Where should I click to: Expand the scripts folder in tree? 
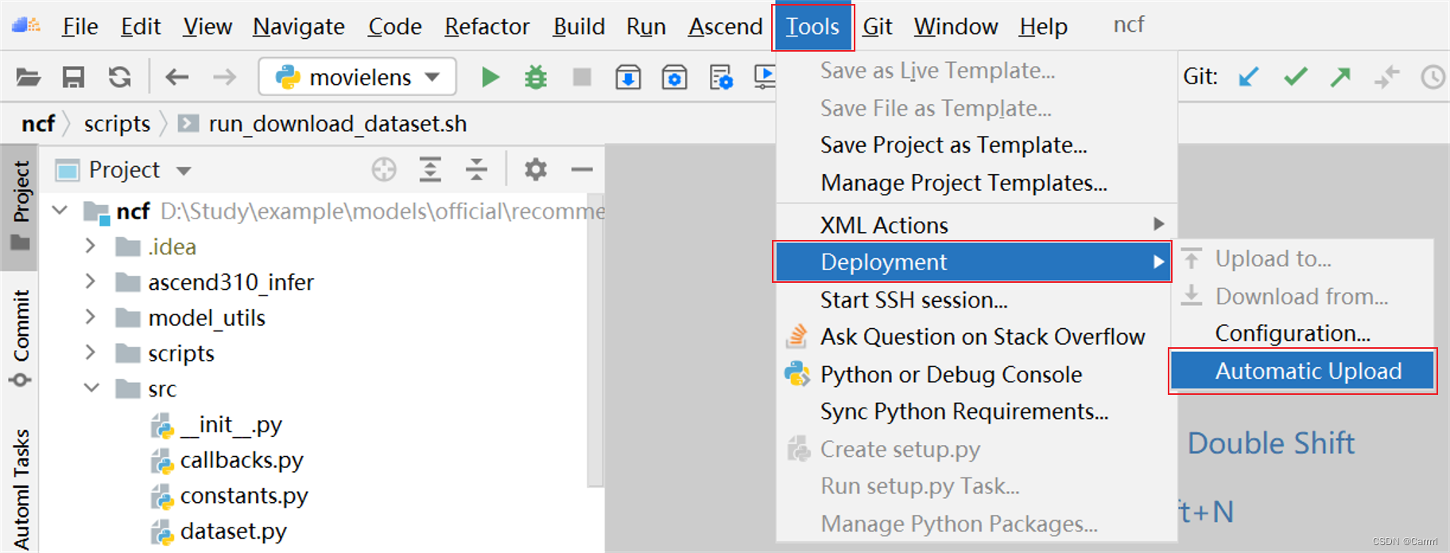91,353
